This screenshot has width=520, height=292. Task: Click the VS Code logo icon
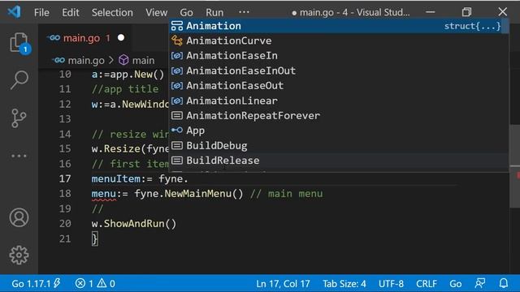click(x=15, y=12)
